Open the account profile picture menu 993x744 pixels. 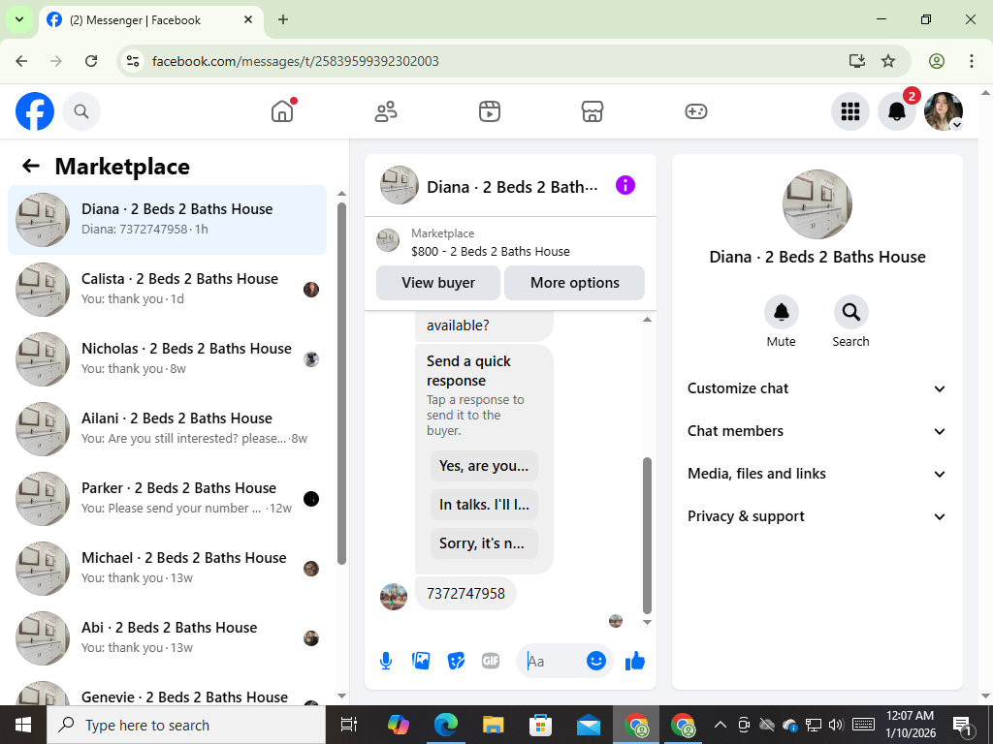pyautogui.click(x=944, y=111)
